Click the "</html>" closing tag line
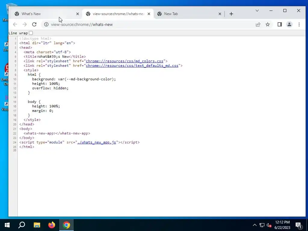The width and height of the screenshot is (308, 231). click(27, 147)
